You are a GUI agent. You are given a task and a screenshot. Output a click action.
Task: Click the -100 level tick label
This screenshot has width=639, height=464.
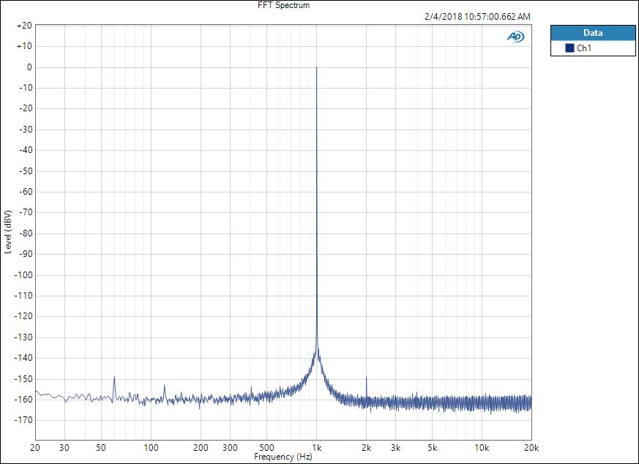(x=23, y=275)
